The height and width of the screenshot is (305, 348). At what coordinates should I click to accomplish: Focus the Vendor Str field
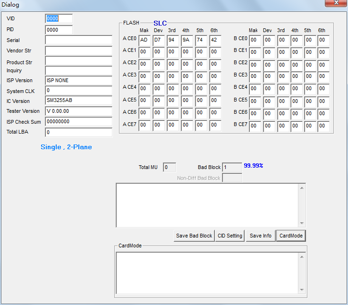point(78,51)
